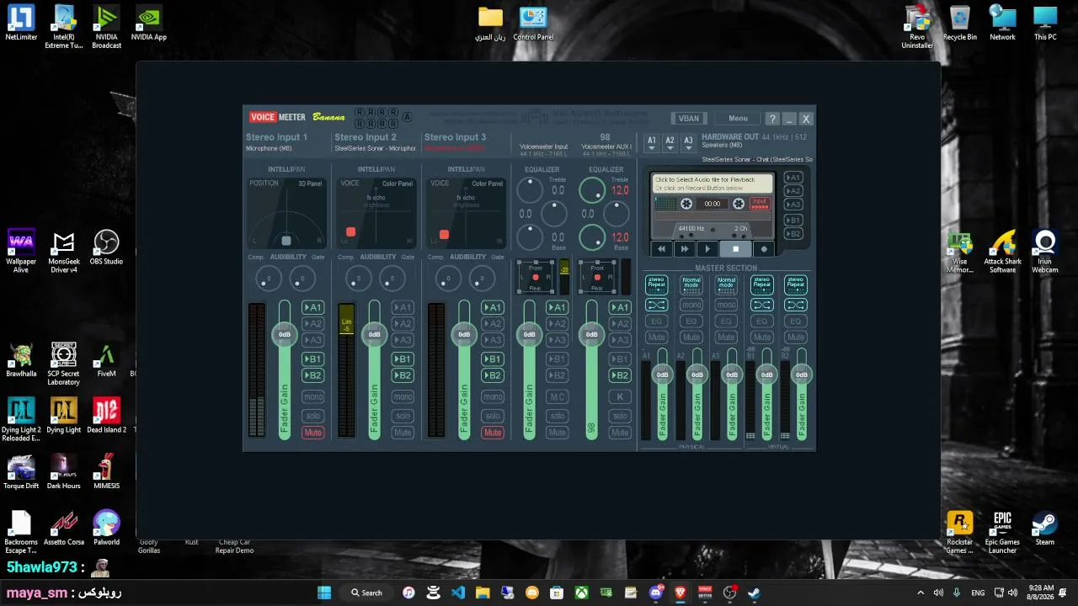This screenshot has height=606, width=1078.
Task: Open Brawlhalla desktop icon
Action: pos(21,359)
